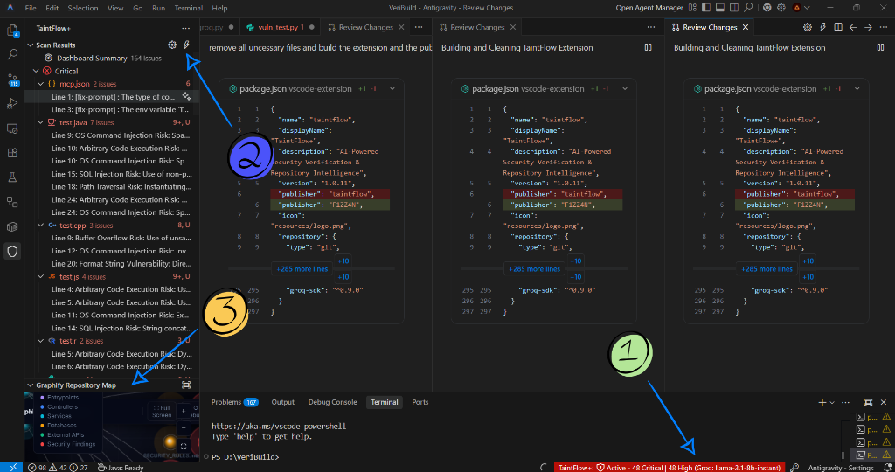
Task: Open the settings gear in title bar
Action: point(781,8)
